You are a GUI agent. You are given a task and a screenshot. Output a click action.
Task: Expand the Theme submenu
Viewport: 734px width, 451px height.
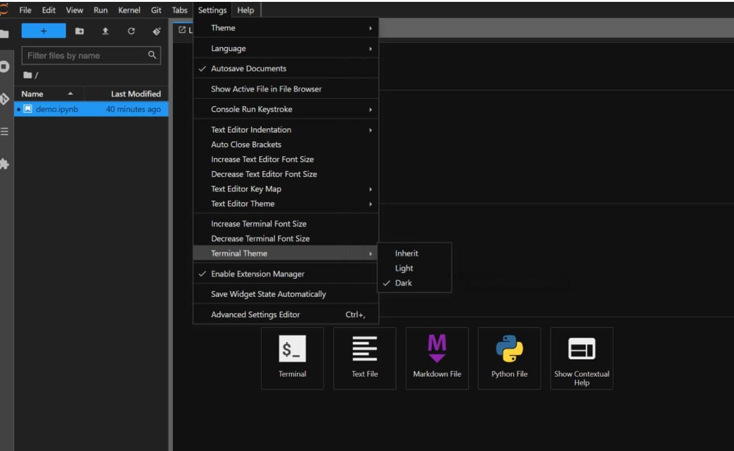tap(286, 28)
